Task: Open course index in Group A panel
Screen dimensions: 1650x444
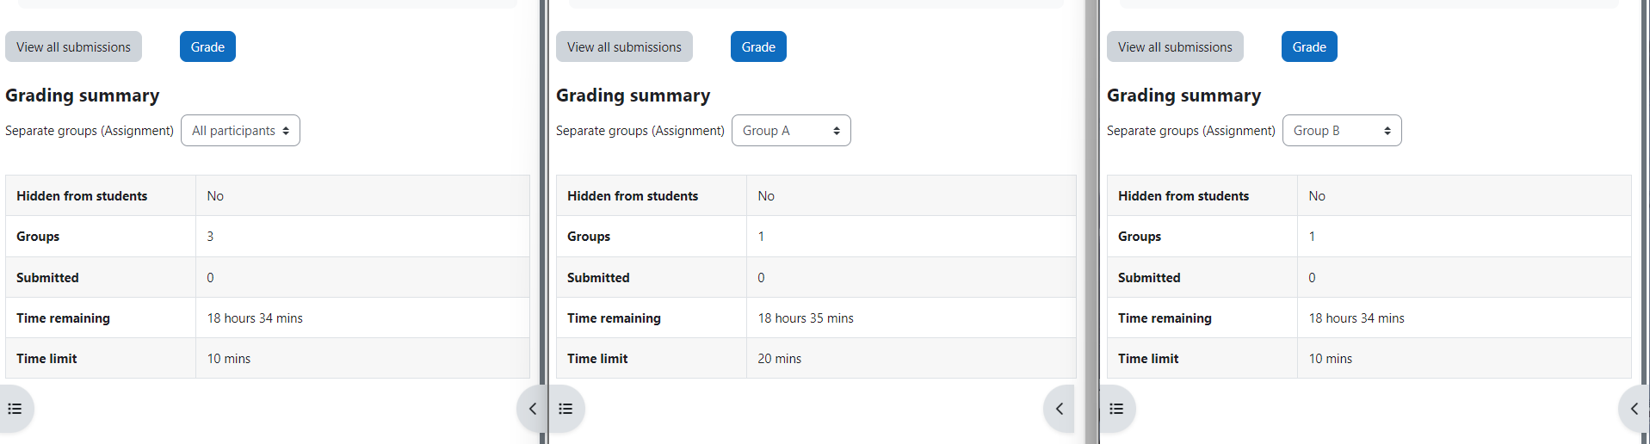Action: [x=565, y=409]
